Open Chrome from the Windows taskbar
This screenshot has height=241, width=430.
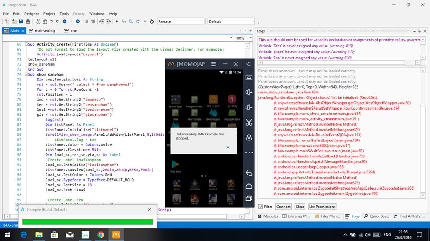(x=101, y=234)
